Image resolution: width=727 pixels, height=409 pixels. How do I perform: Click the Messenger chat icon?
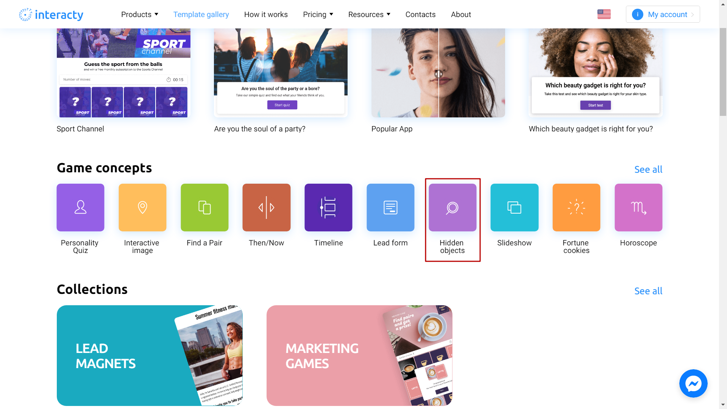[693, 384]
